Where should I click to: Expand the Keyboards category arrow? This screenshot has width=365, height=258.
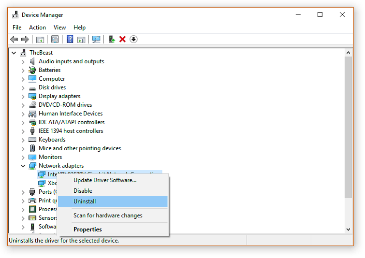point(23,140)
